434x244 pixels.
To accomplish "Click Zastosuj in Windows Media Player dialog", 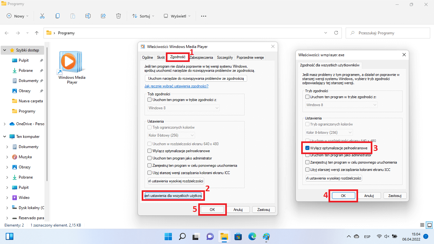I will 263,210.
